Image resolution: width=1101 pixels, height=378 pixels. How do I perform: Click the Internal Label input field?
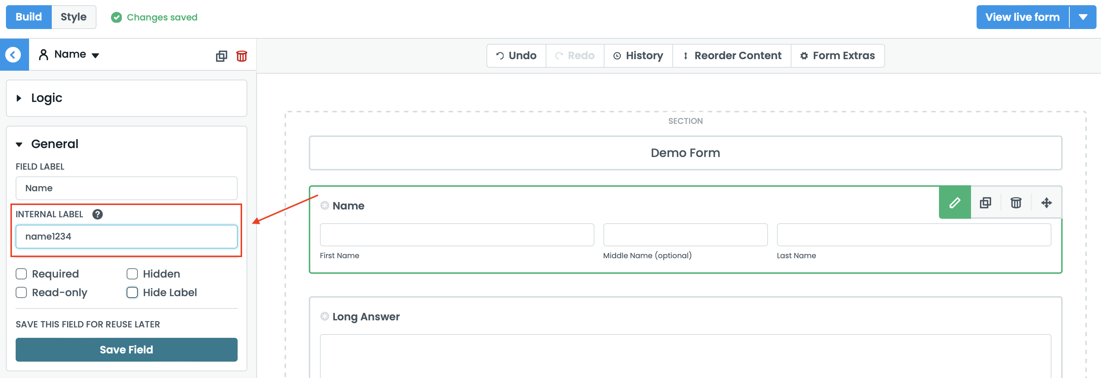126,237
